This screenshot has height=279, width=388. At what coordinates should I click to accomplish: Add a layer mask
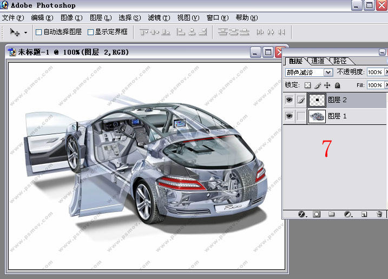317,214
